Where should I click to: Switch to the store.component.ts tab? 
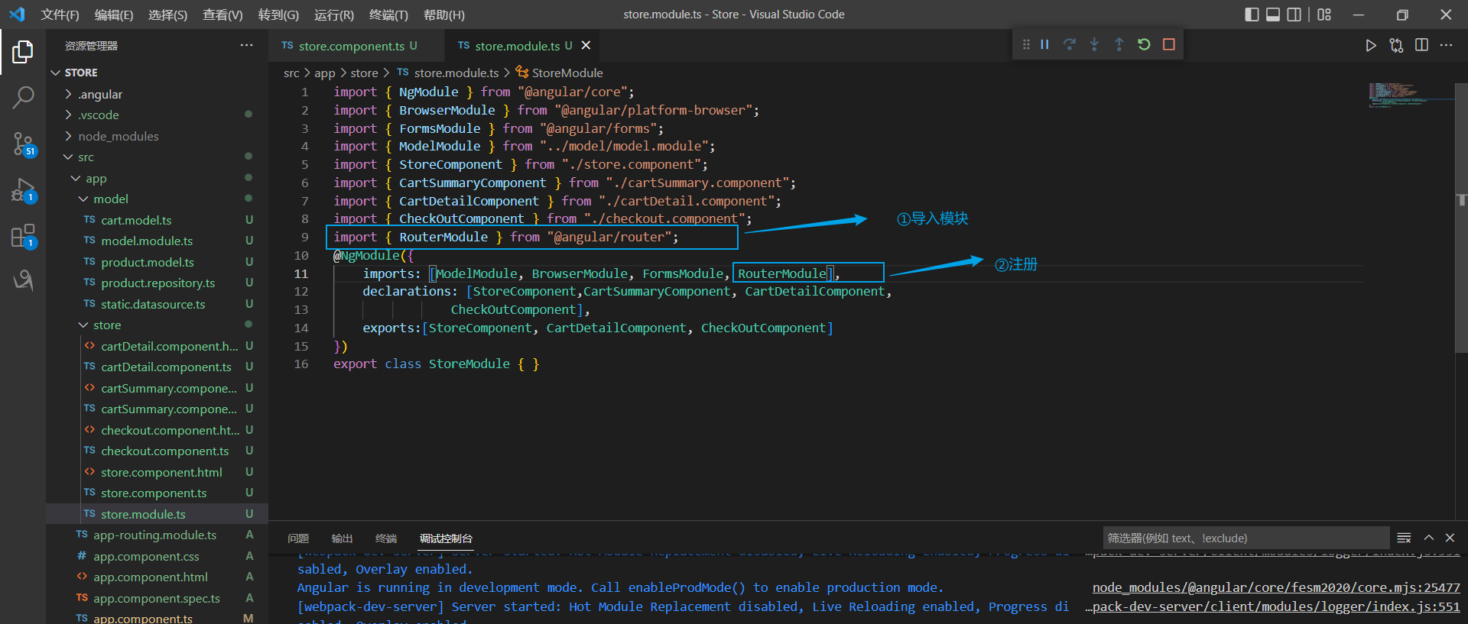pyautogui.click(x=351, y=46)
